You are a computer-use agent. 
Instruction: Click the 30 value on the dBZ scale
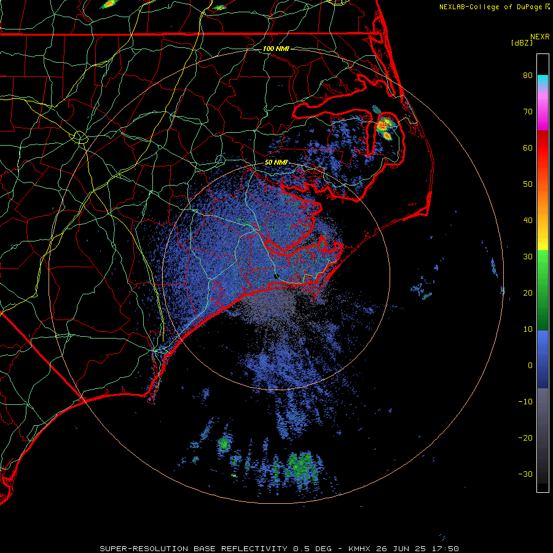[x=528, y=257]
